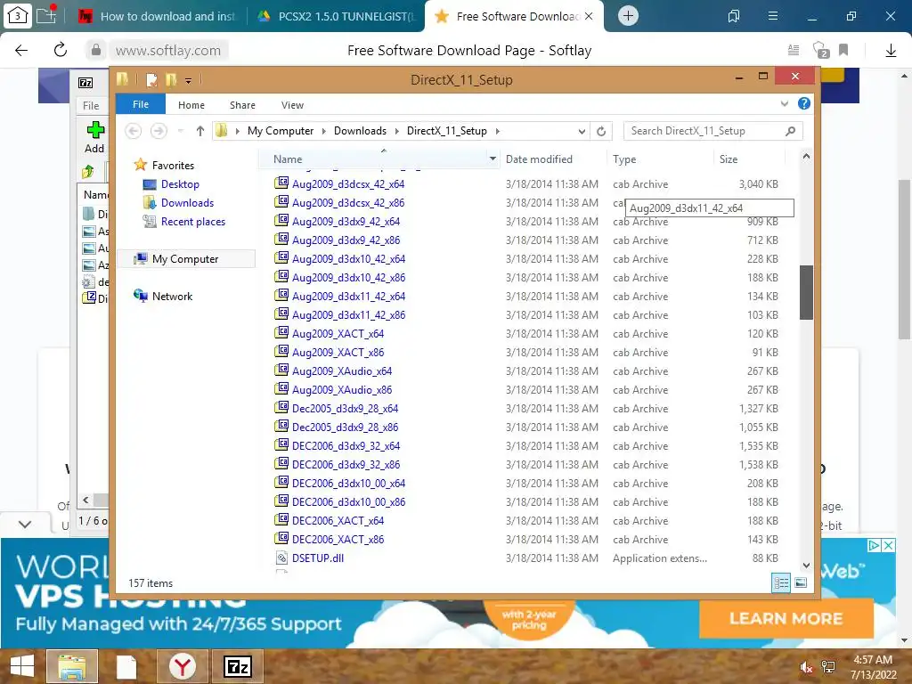Viewport: 912px width, 684px height.
Task: Click Downloads in the address breadcrumb
Action: (360, 131)
